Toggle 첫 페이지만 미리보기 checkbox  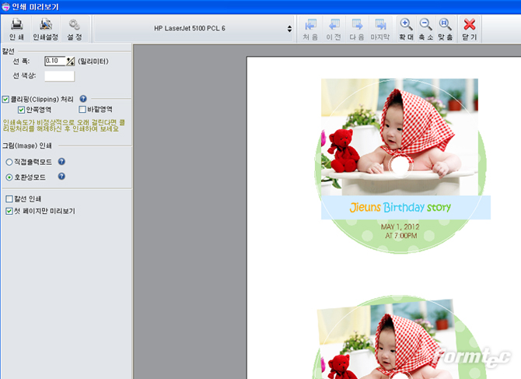[x=9, y=211]
